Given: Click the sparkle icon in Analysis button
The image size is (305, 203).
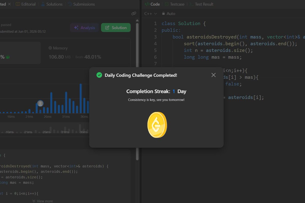Looking at the screenshot, I should point(76,28).
